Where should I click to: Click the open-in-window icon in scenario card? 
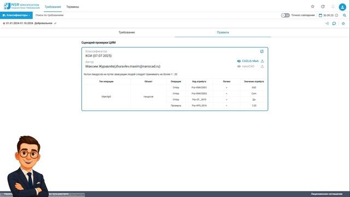point(262,51)
